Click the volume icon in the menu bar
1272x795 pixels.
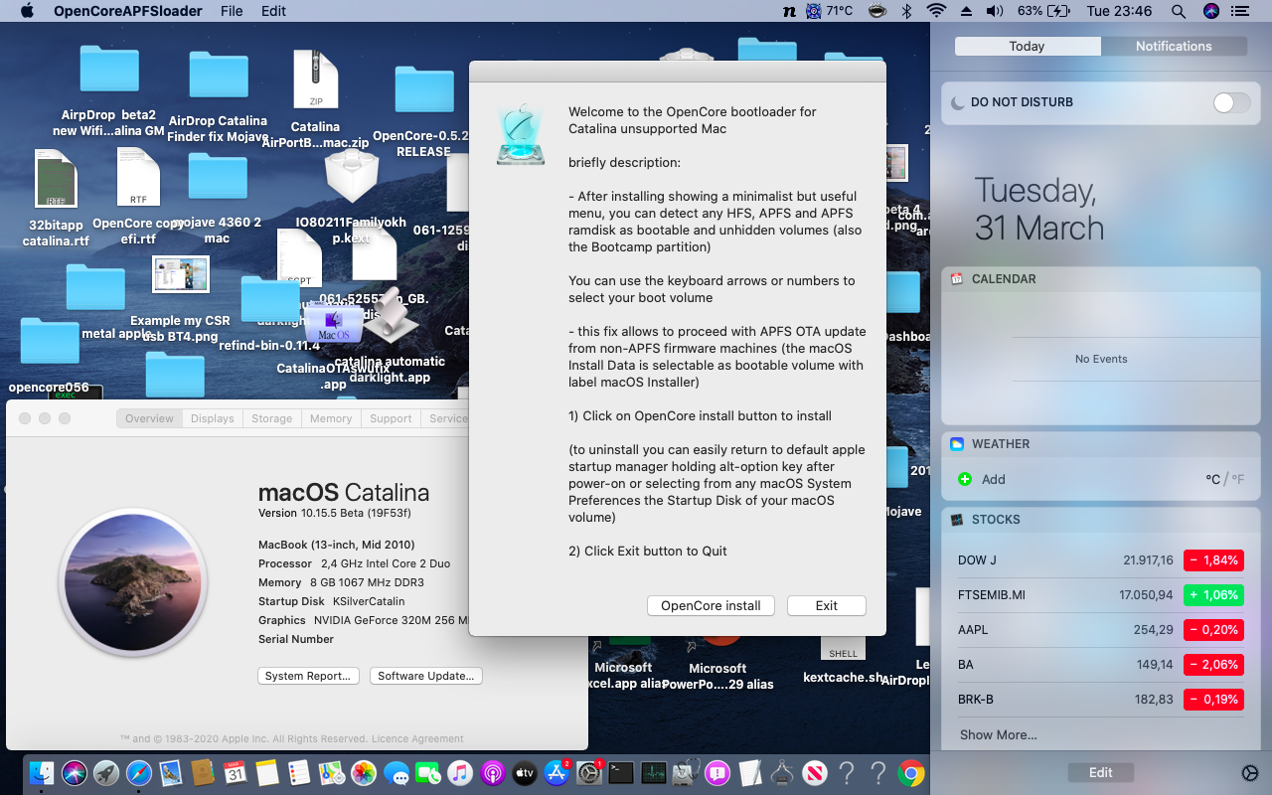[x=994, y=11]
